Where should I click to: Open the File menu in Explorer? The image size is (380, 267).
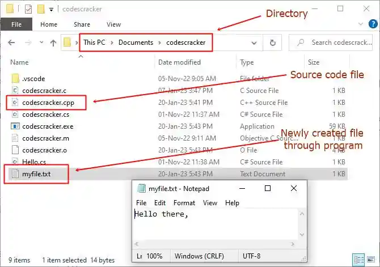coord(16,24)
